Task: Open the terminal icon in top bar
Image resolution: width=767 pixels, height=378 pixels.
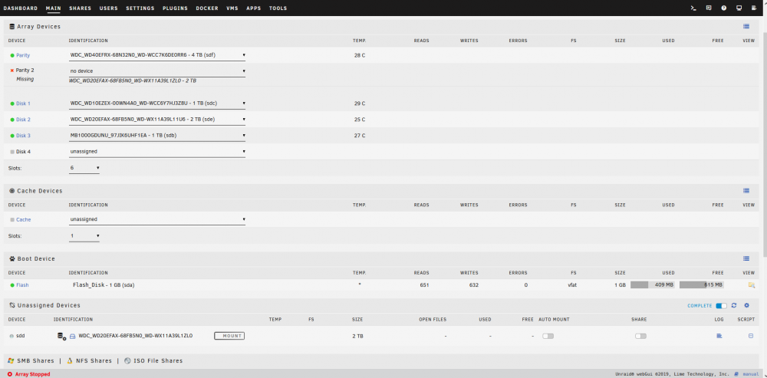Action: pos(693,8)
